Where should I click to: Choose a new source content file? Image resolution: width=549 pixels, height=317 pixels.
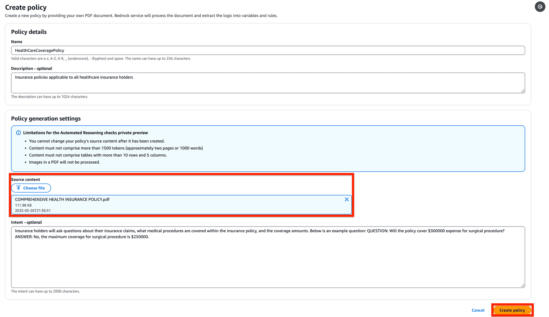(31, 188)
